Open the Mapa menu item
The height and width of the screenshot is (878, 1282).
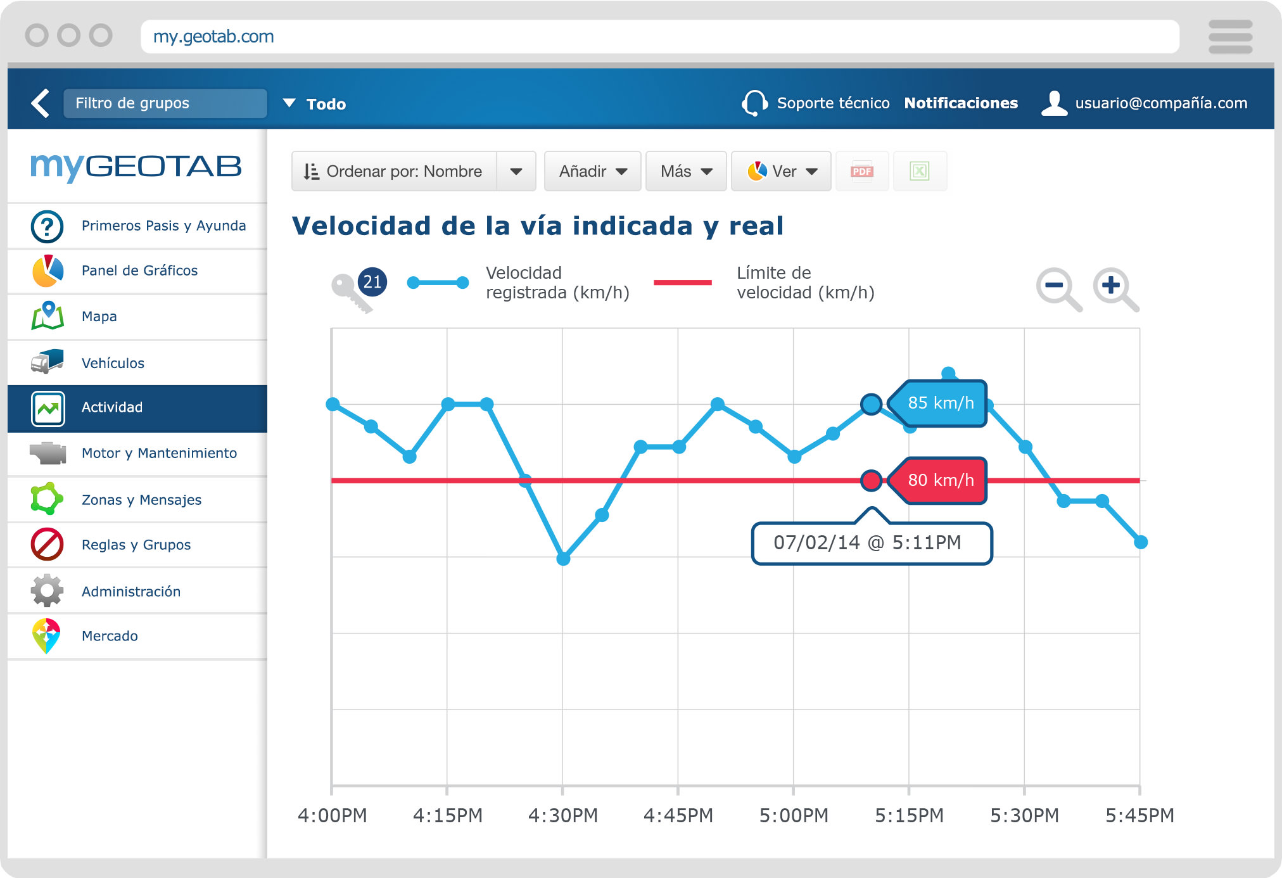99,316
